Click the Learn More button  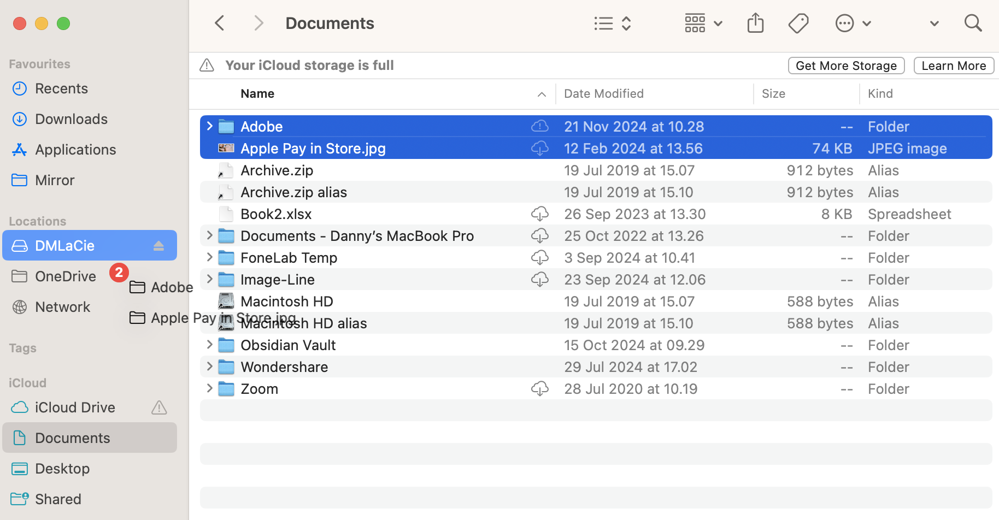[x=954, y=66]
